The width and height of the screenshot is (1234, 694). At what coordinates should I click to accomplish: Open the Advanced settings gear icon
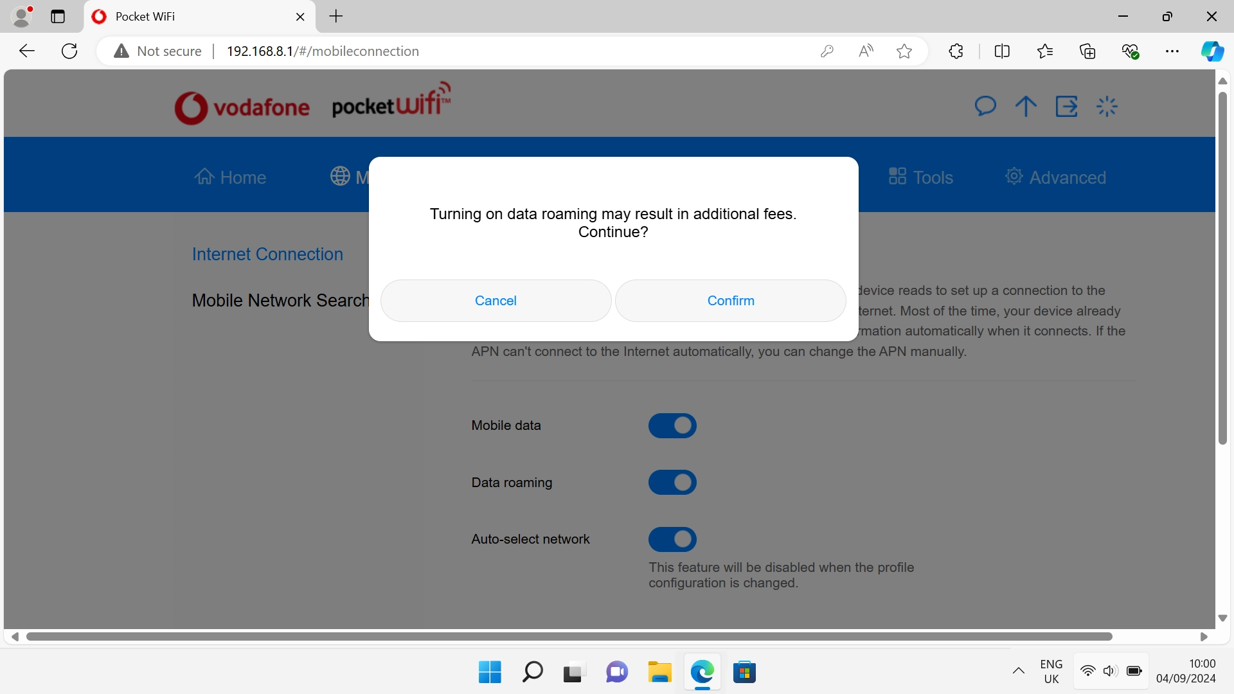click(1014, 175)
